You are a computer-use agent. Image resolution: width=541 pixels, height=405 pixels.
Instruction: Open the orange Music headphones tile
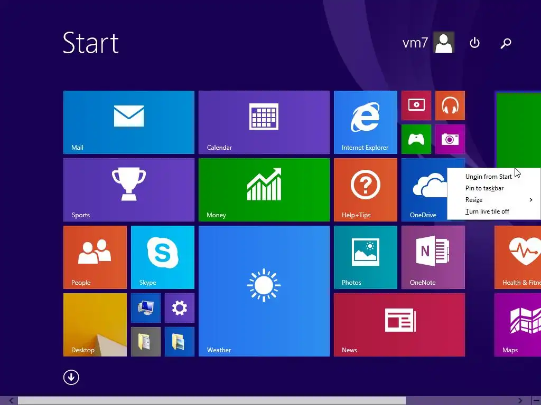point(450,105)
